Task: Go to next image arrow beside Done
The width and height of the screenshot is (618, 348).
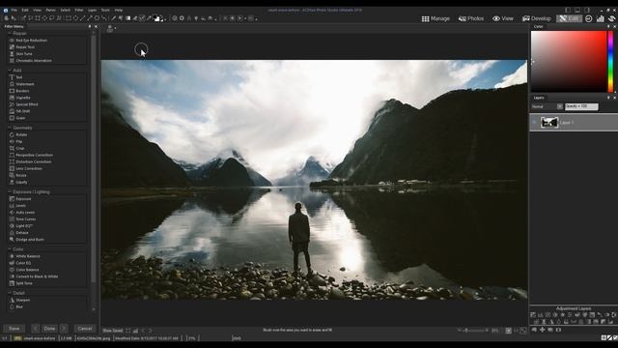Action: (64, 329)
